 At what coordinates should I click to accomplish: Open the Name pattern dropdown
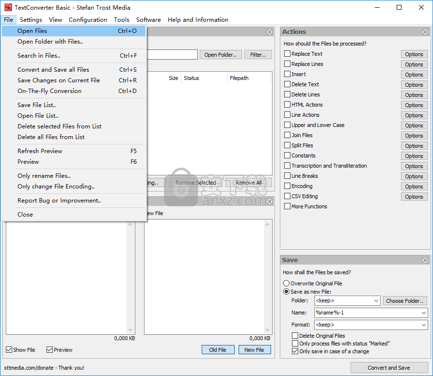point(424,313)
